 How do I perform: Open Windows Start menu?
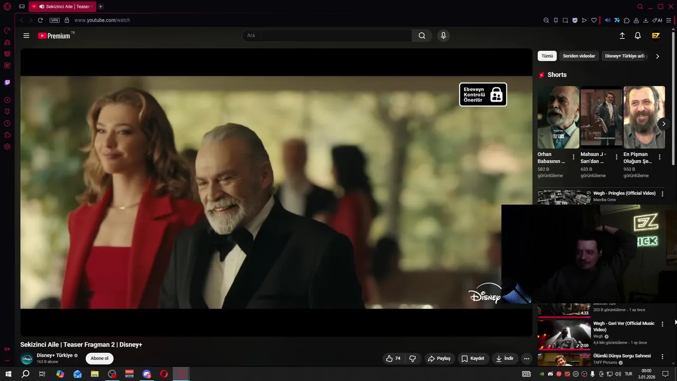click(8, 374)
